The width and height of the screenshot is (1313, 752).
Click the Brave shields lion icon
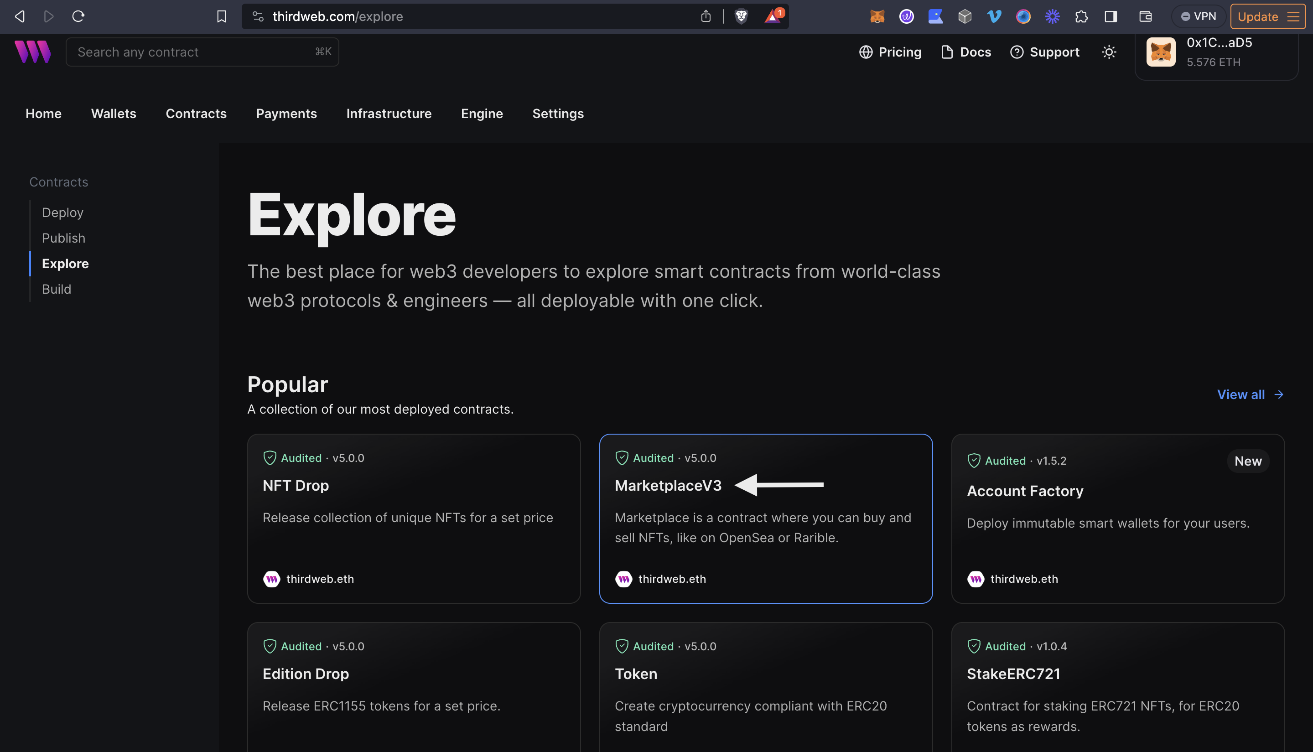point(741,16)
